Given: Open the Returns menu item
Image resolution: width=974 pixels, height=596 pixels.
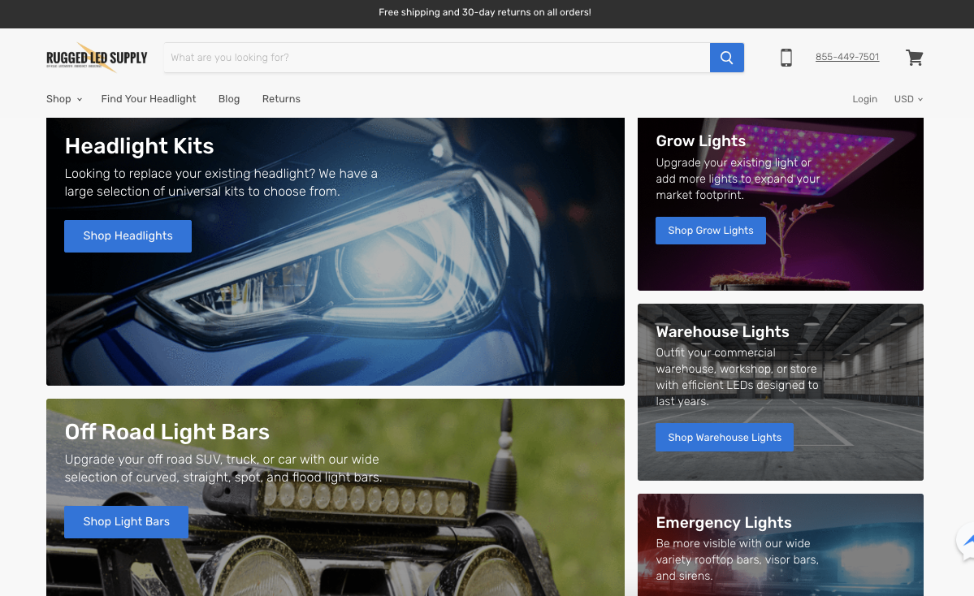Looking at the screenshot, I should click(281, 99).
